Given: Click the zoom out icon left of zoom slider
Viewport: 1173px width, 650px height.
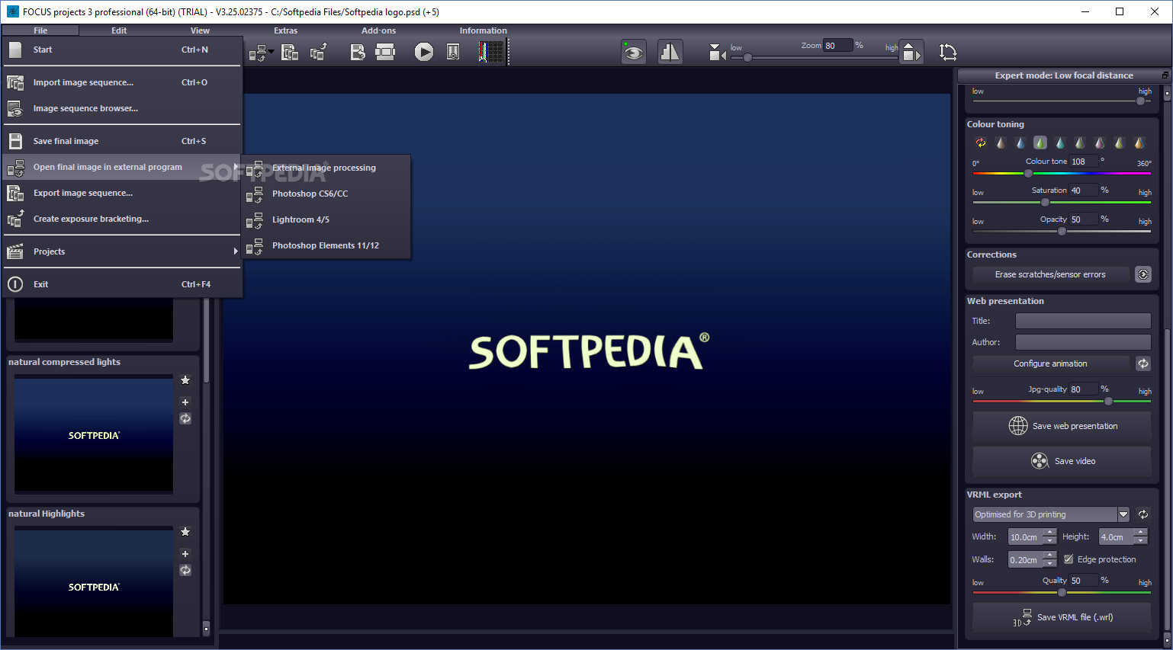Looking at the screenshot, I should [717, 53].
